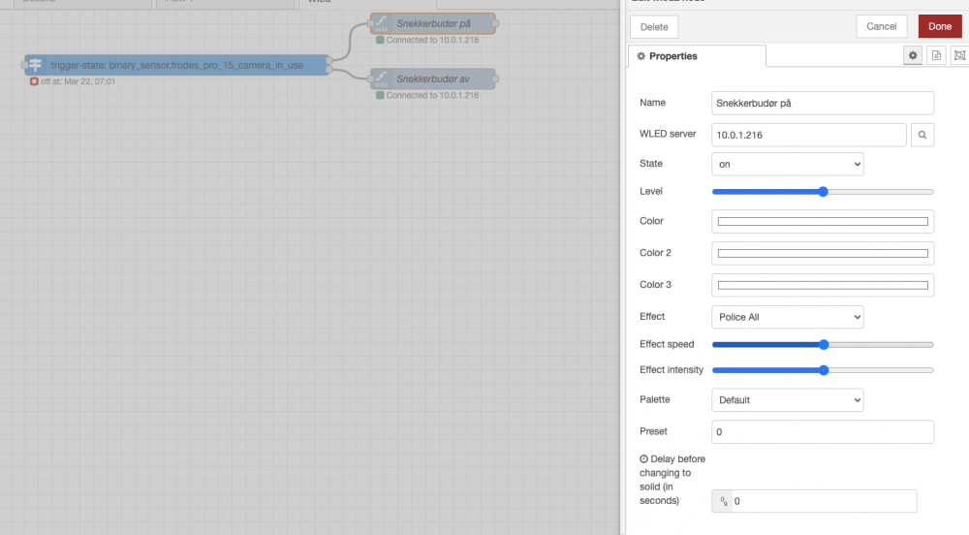Click the Cancel button
Image resolution: width=969 pixels, height=535 pixels.
(x=881, y=26)
